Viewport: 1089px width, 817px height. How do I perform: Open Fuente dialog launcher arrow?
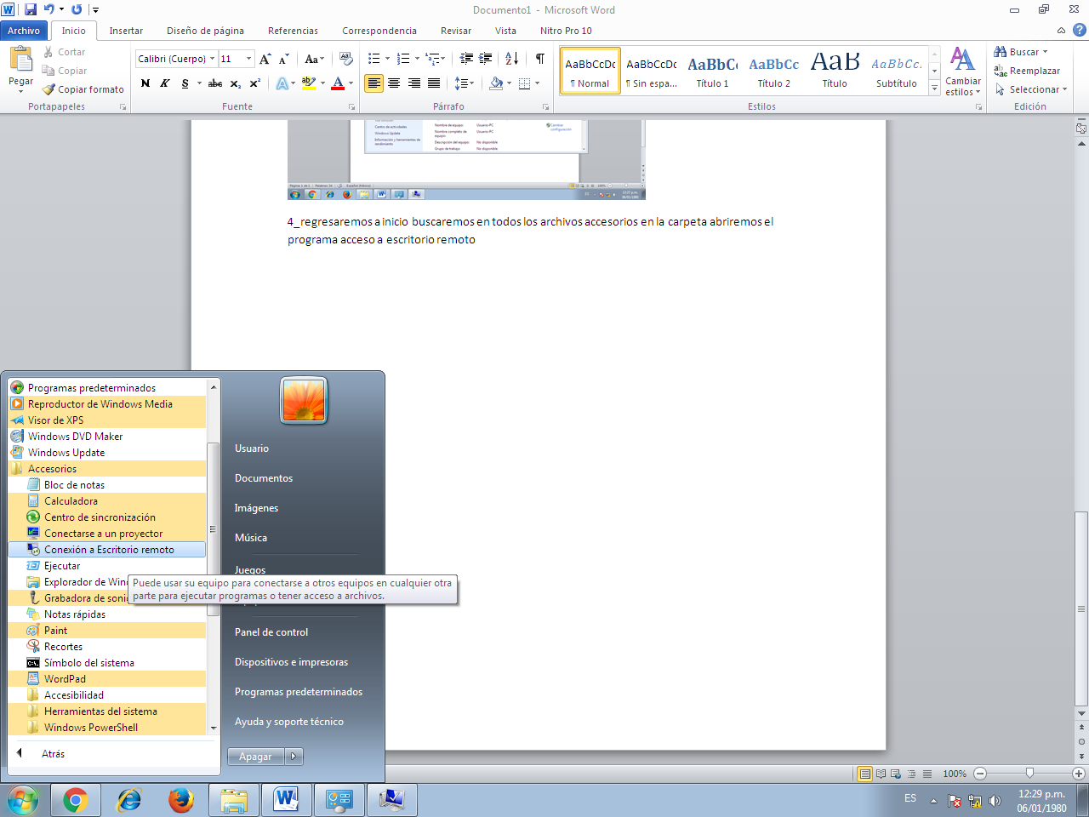[352, 107]
